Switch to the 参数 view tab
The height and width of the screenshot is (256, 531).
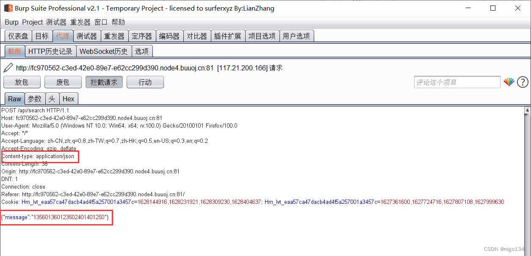click(x=35, y=99)
